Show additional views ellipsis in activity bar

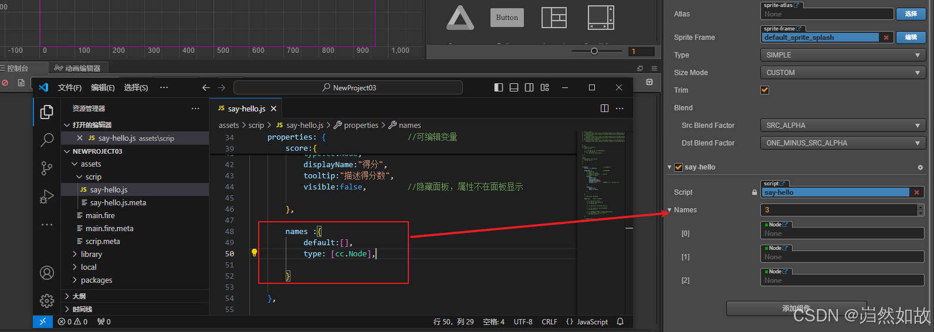[47, 225]
